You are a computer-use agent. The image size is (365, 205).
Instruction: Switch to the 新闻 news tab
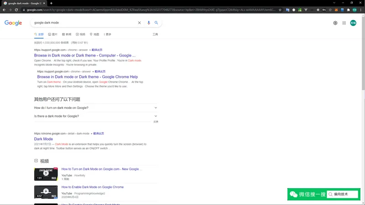pyautogui.click(x=67, y=35)
